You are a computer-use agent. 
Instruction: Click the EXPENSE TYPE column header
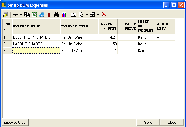click(x=79, y=26)
